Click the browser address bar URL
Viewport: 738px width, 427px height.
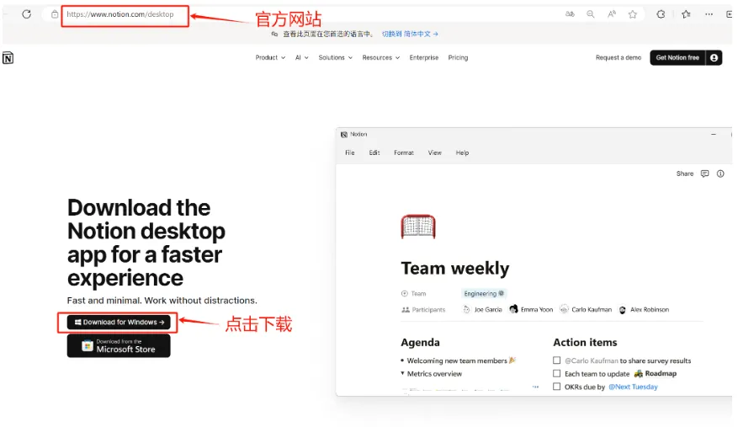120,14
